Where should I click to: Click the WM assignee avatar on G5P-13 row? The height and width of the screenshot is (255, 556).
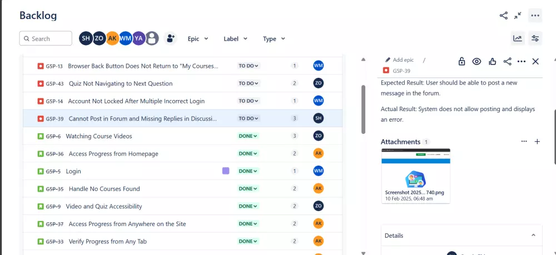[319, 66]
